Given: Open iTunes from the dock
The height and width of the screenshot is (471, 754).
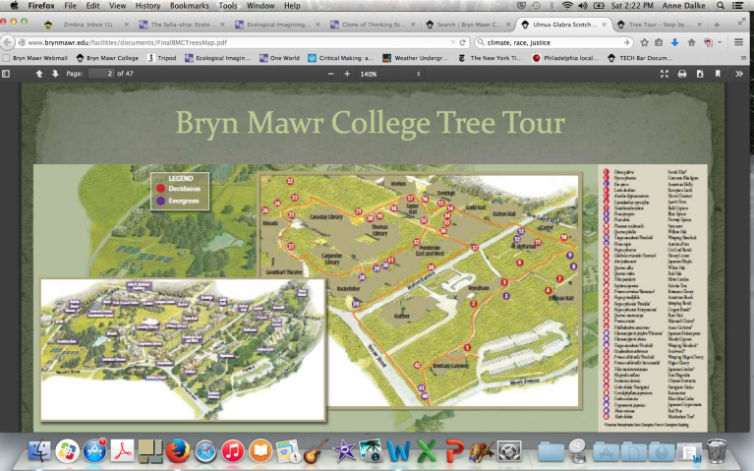Looking at the screenshot, I should tap(233, 451).
